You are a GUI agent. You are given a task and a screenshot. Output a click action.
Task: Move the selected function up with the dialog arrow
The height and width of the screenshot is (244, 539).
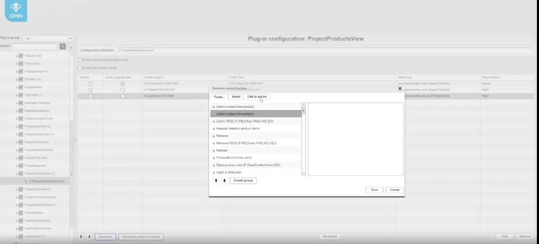[x=216, y=180]
